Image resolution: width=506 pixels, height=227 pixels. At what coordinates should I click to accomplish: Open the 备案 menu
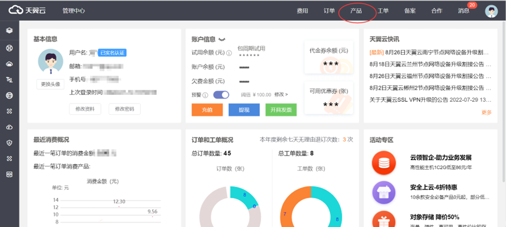point(410,11)
